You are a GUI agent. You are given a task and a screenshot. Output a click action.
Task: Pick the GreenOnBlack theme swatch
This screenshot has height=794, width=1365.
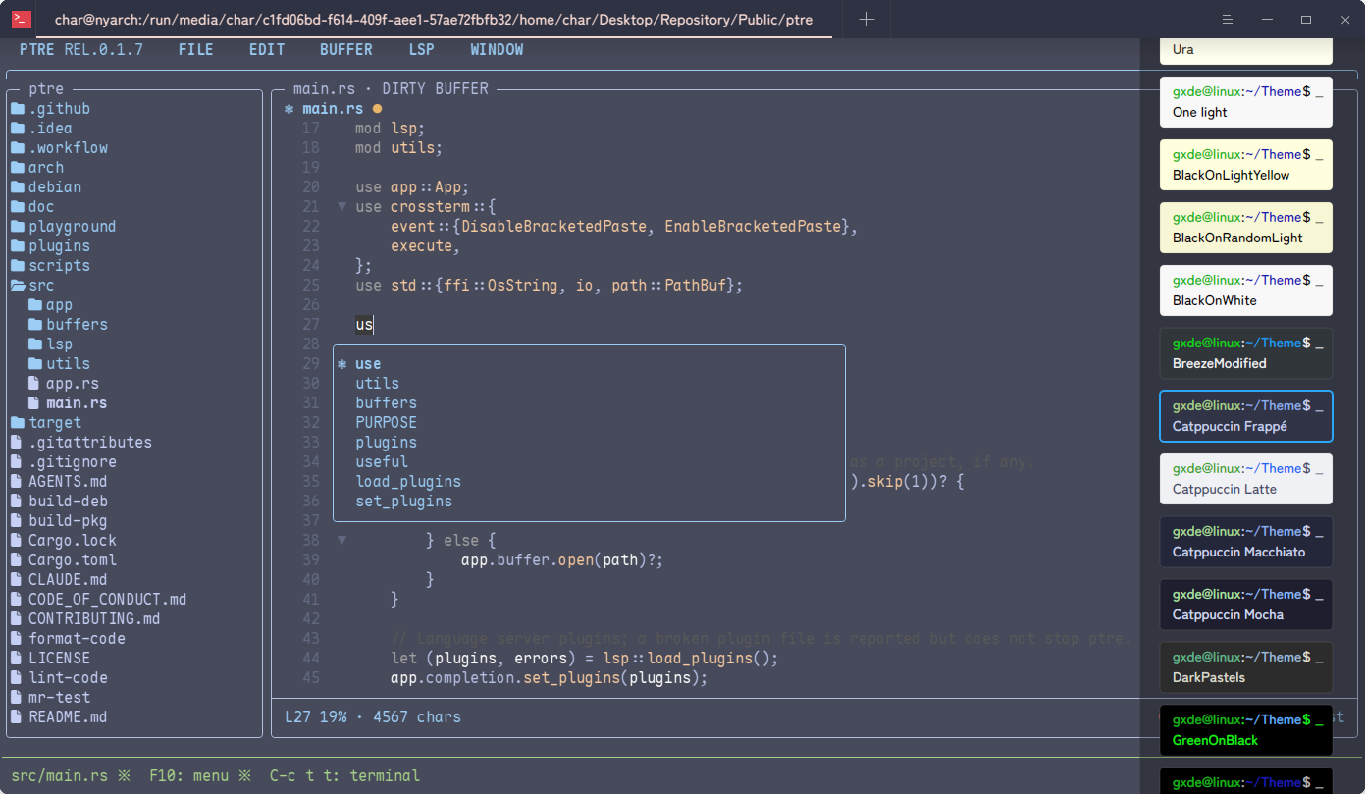tap(1246, 729)
